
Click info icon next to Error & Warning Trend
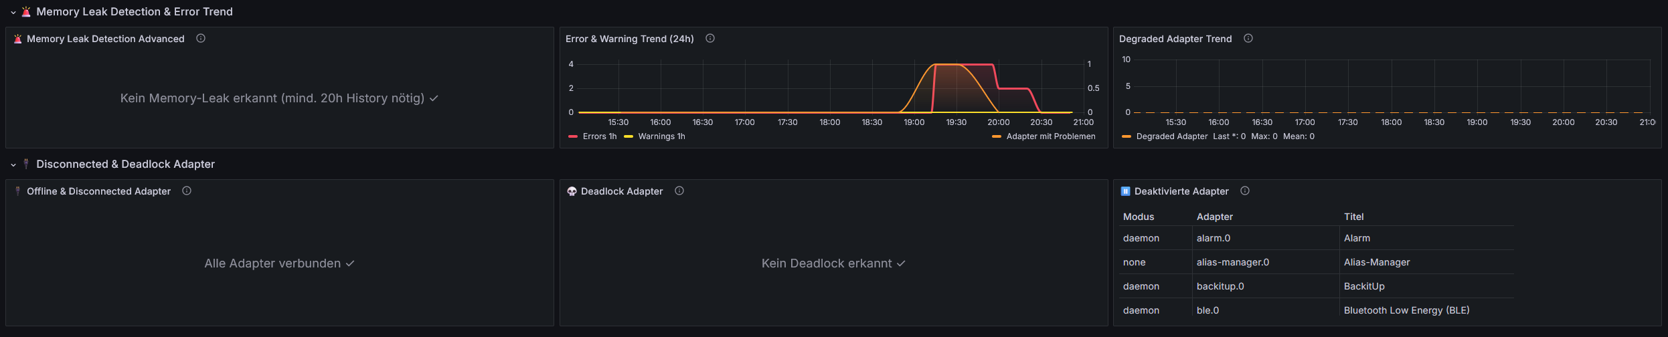point(710,39)
